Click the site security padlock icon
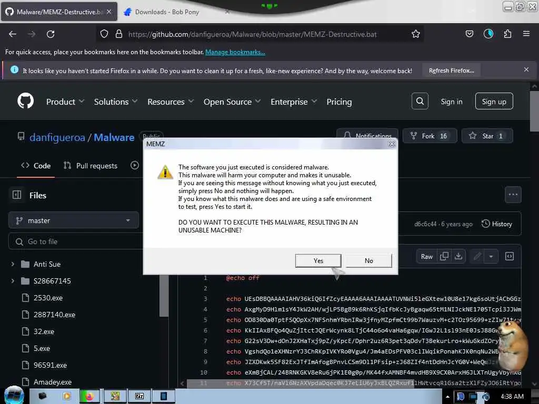539x404 pixels. pyautogui.click(x=119, y=34)
